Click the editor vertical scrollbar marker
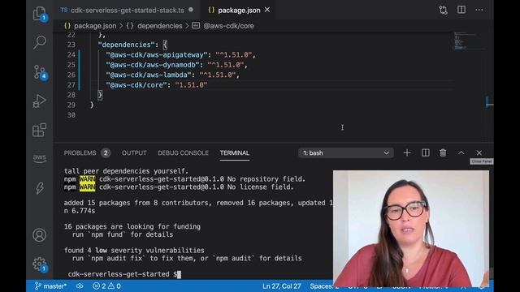Screen dimensions: 520x292 tap(489, 102)
